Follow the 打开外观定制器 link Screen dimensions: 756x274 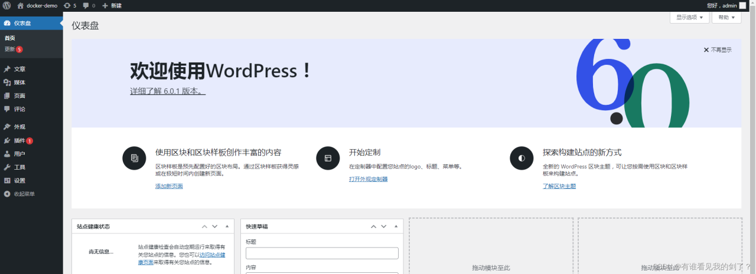point(368,179)
